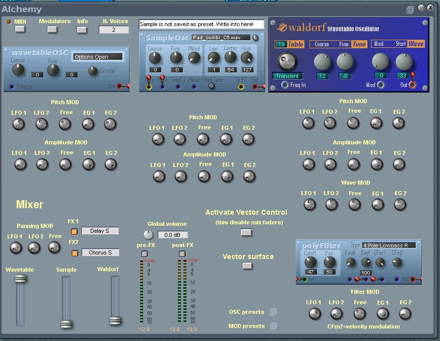Click the wavetableOSC Grunge knob
Viewport: 440px width, 341px height.
click(93, 71)
